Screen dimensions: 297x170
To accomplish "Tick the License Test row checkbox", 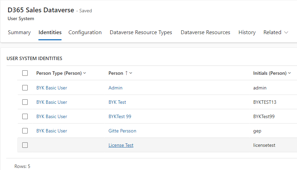I will point(25,145).
